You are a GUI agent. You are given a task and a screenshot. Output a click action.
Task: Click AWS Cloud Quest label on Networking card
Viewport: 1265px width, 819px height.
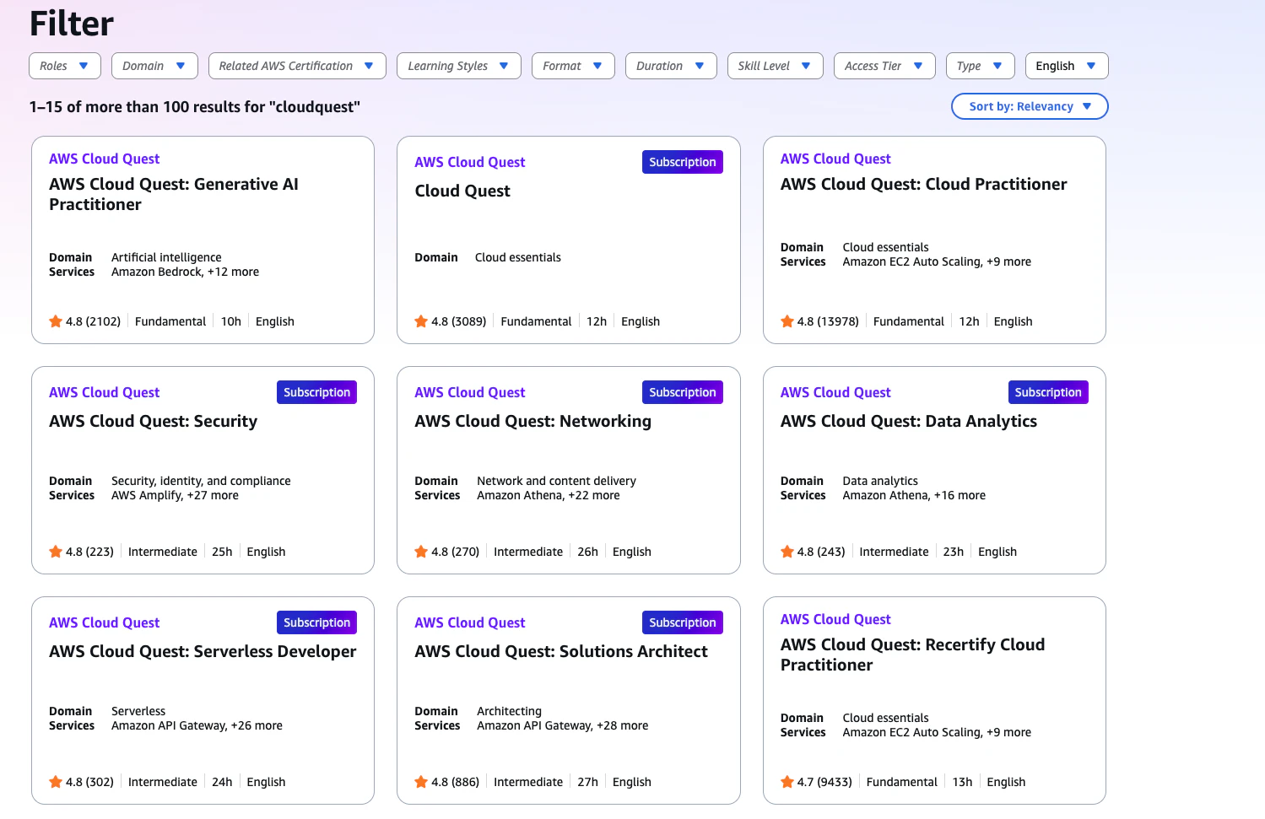469,392
